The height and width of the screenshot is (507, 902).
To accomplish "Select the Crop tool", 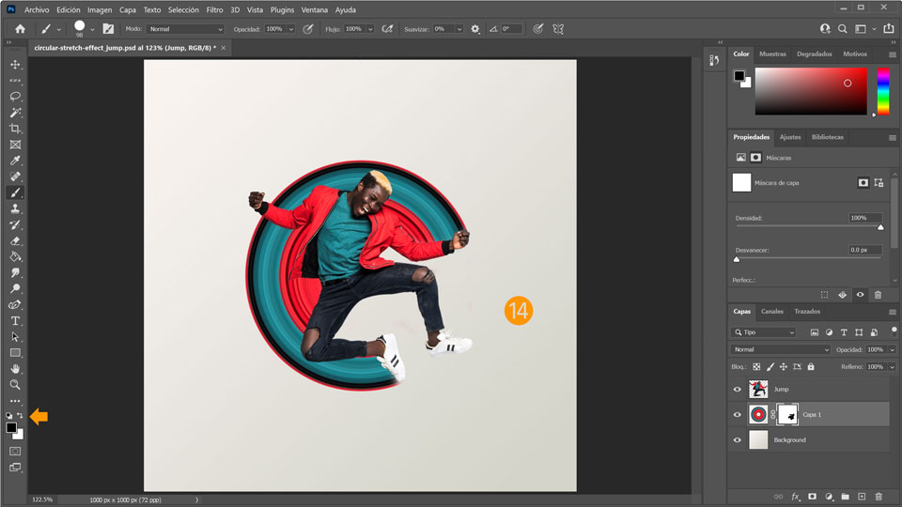I will click(15, 129).
